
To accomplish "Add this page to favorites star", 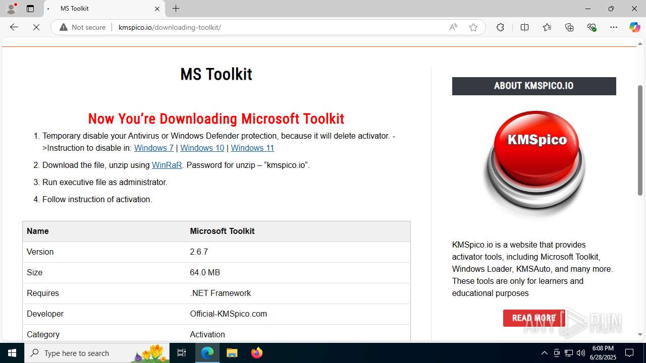I will pyautogui.click(x=473, y=27).
